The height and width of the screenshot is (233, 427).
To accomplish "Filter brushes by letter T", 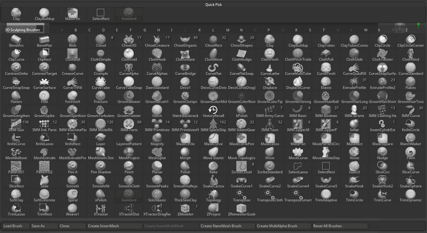I will click(x=324, y=30).
